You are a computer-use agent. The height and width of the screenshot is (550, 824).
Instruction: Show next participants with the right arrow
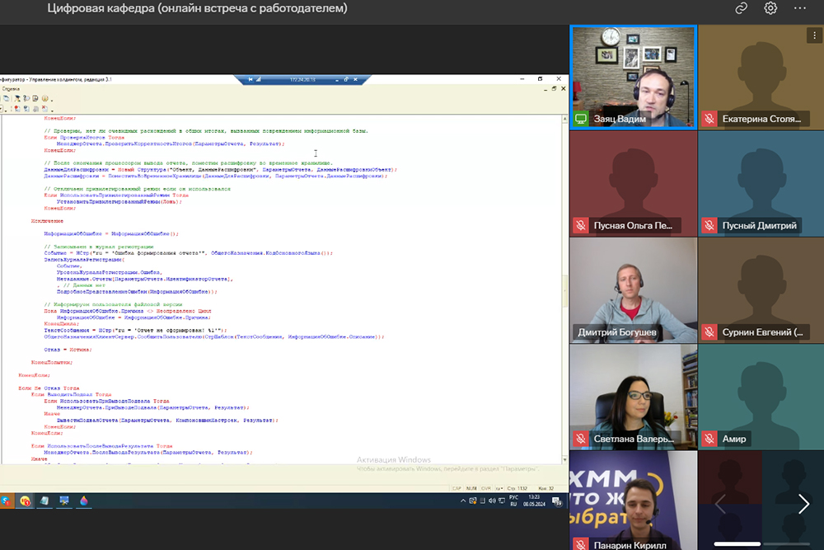tap(803, 503)
